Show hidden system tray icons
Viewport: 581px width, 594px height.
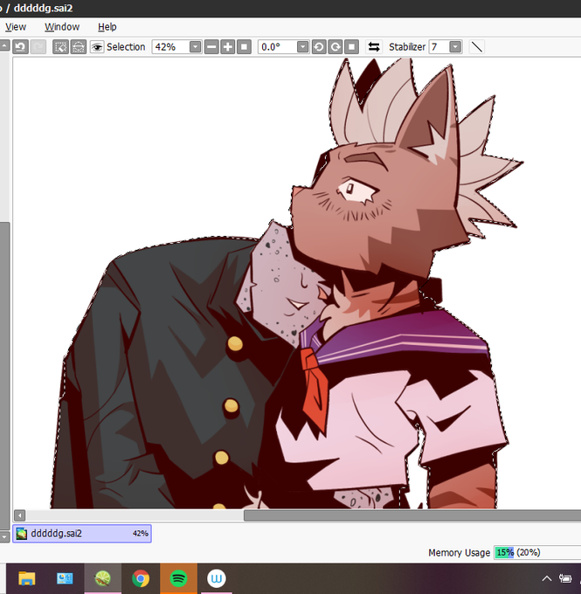(x=547, y=578)
